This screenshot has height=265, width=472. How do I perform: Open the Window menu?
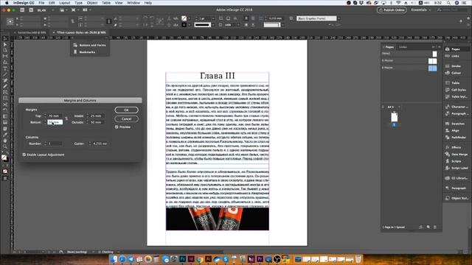click(133, 3)
